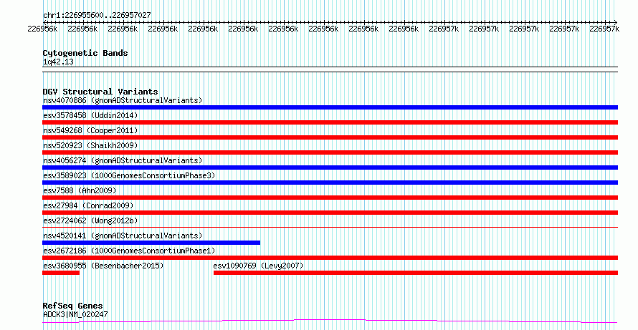Open the nsv4056274 (gnomADStructuralVariants) label
The image size is (638, 330).
click(x=123, y=160)
